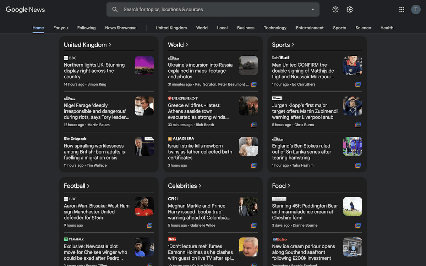Open the Google apps grid icon
The image size is (426, 266).
point(402,10)
